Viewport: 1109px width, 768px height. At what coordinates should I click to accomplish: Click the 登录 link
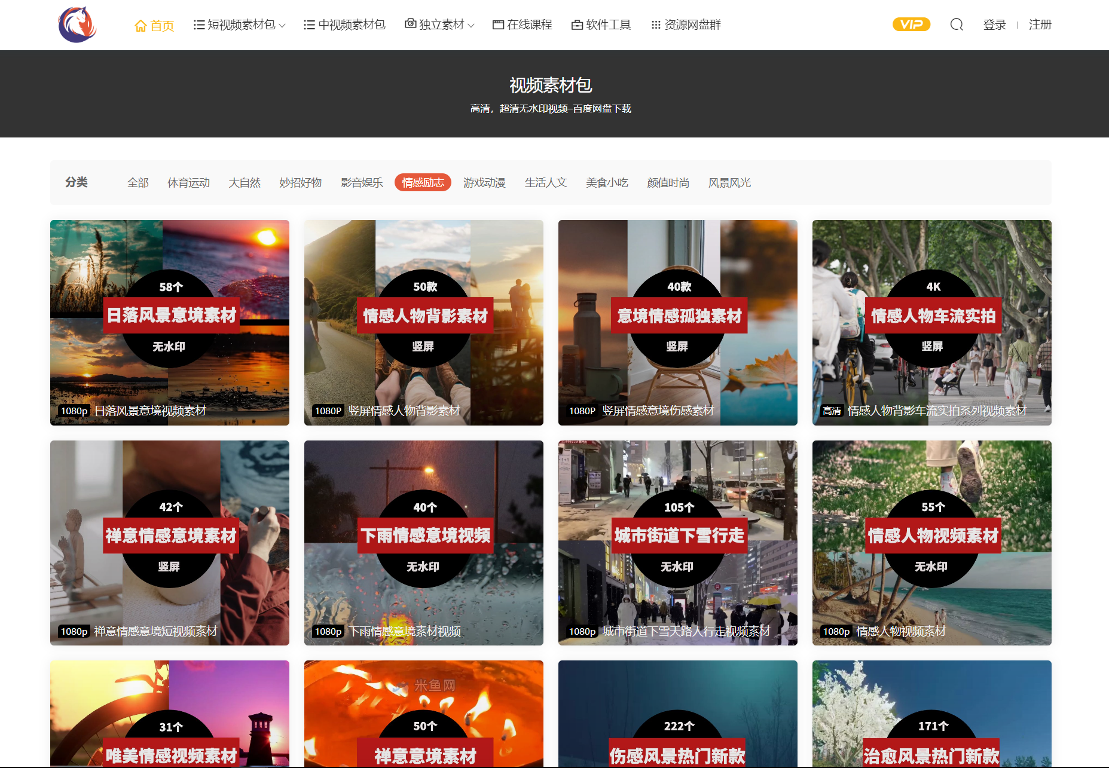(995, 25)
